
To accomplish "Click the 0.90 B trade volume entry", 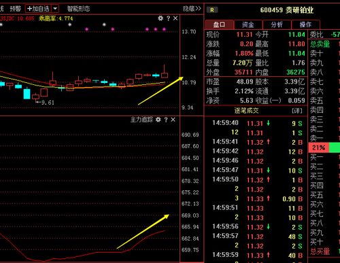I will pos(292,199).
